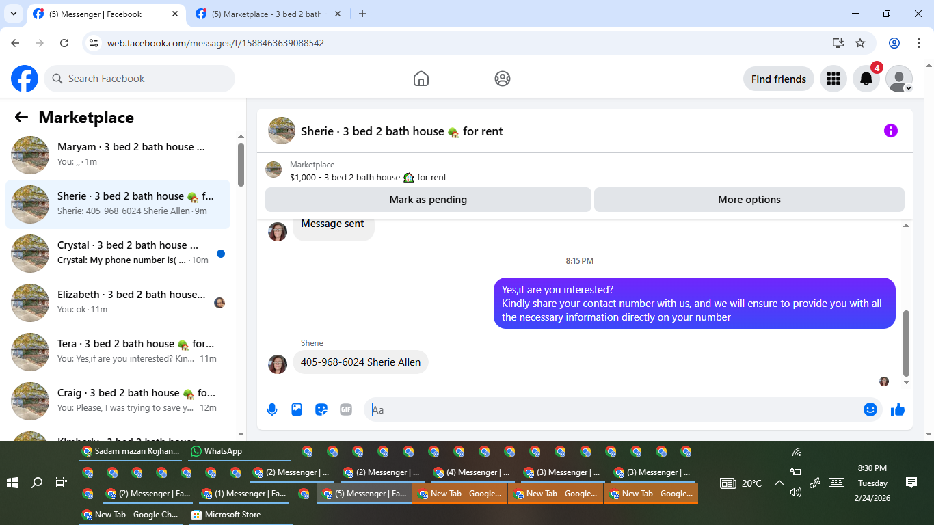The width and height of the screenshot is (934, 525).
Task: Open the Elizabeth conversation
Action: click(x=118, y=303)
